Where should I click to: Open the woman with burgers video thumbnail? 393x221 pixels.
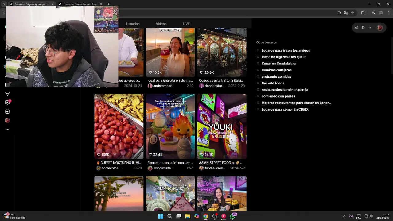(x=222, y=193)
